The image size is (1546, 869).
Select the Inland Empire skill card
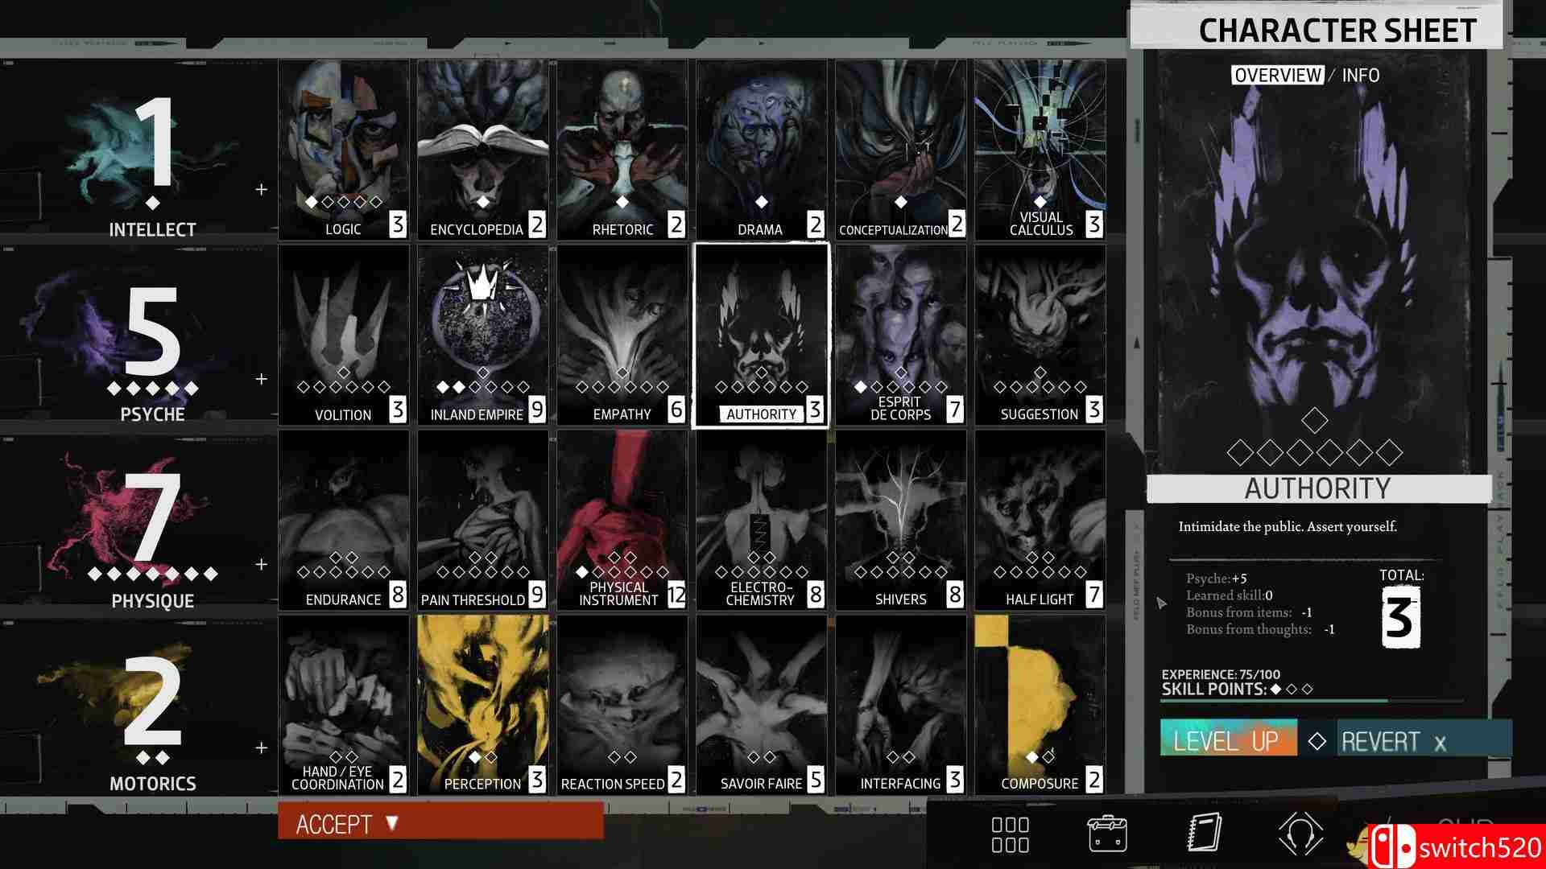483,335
